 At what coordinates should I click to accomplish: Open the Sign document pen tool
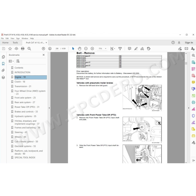pos(142,49)
